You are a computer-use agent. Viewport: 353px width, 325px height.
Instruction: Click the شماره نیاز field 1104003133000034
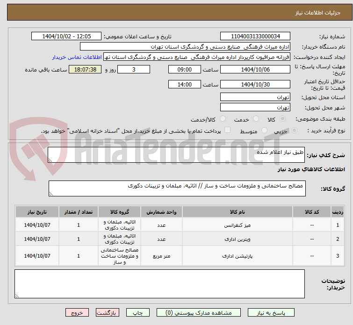point(255,36)
